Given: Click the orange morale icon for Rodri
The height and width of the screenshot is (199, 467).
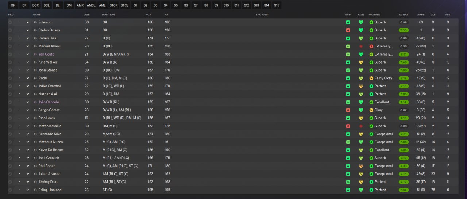Looking at the screenshot, I should (x=371, y=78).
